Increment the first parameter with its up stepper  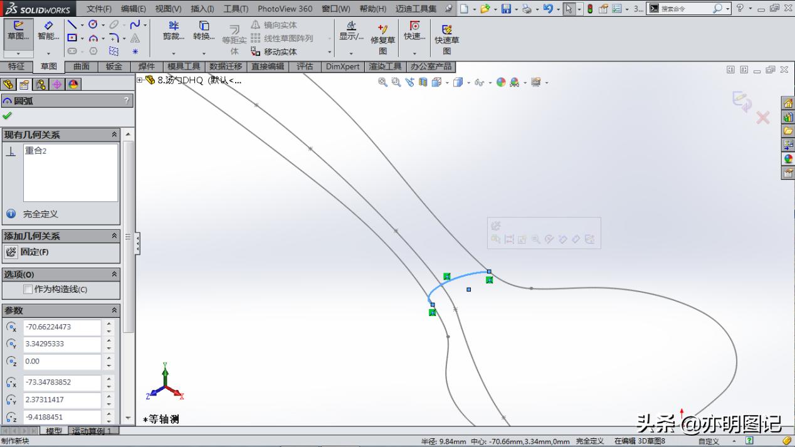click(x=108, y=323)
